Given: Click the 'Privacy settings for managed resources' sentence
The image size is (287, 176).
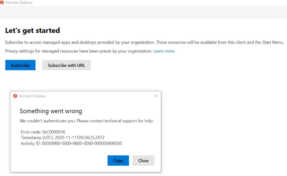Looking at the screenshot, I should tap(79, 51).
